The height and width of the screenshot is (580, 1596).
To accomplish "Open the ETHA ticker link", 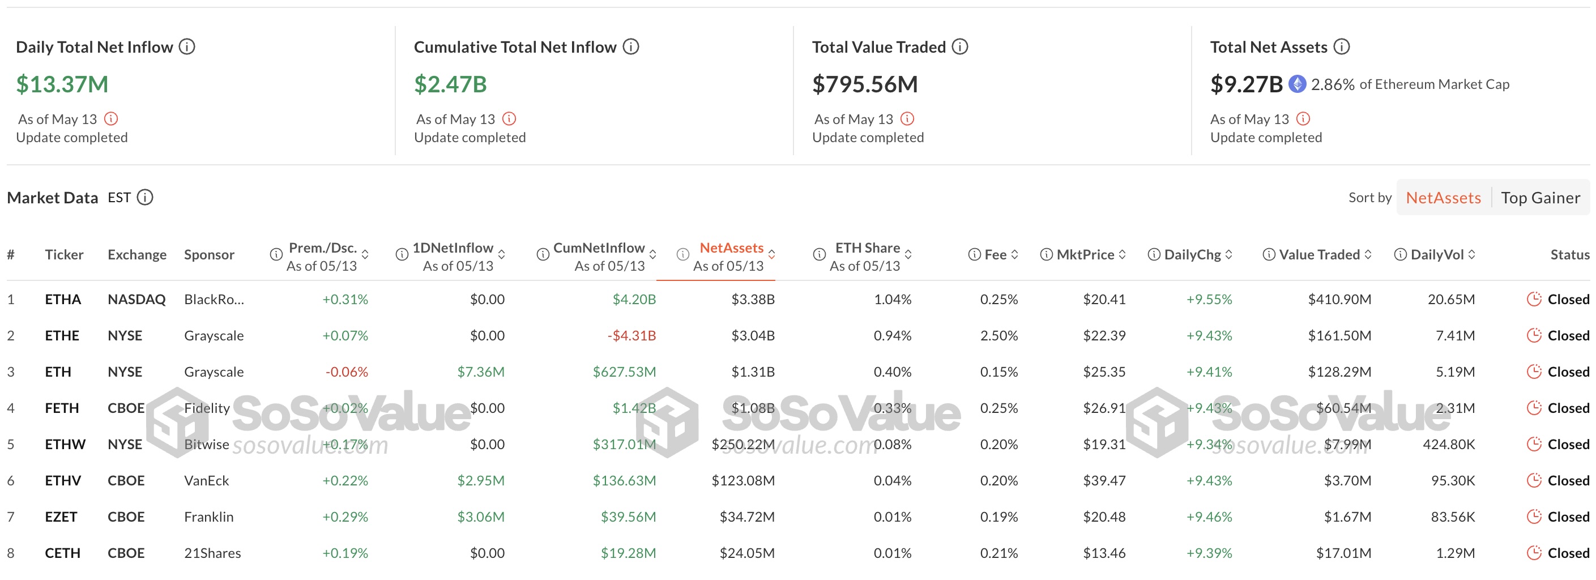I will (x=63, y=299).
